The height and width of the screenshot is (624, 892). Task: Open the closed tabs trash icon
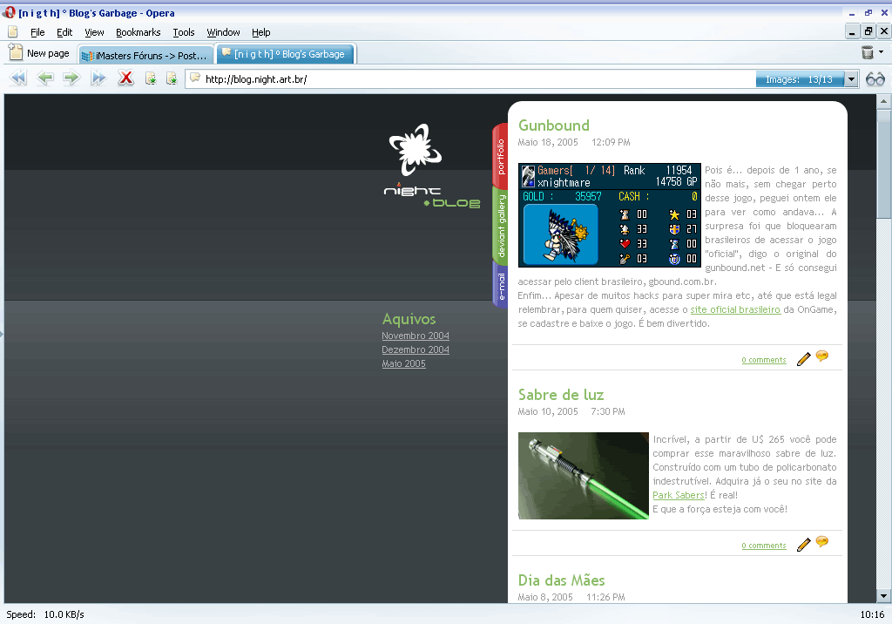(x=867, y=52)
